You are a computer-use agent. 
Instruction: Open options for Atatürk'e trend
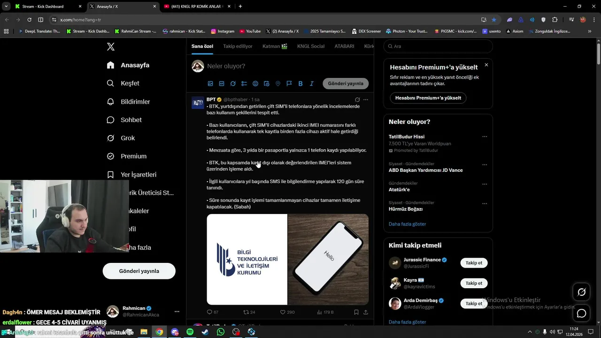pyautogui.click(x=485, y=184)
